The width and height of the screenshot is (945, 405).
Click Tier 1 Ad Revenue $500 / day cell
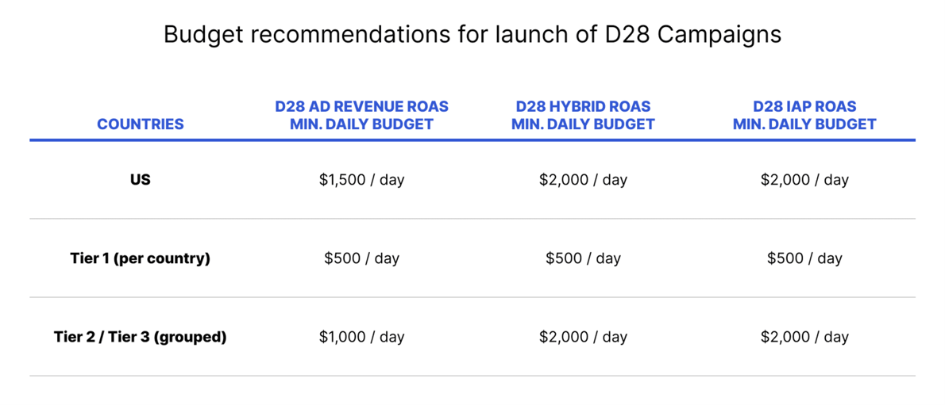[361, 258]
